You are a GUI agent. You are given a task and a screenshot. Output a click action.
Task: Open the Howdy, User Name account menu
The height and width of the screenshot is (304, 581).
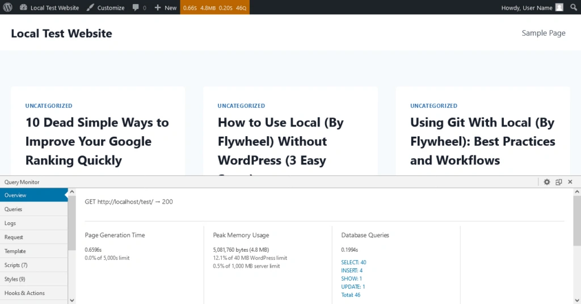tap(527, 8)
